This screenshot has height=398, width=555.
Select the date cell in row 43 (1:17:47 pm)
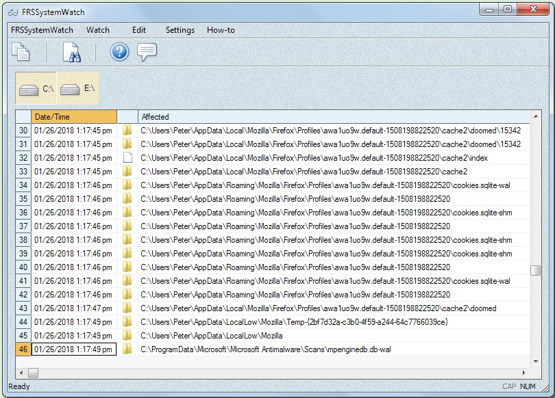[74, 308]
